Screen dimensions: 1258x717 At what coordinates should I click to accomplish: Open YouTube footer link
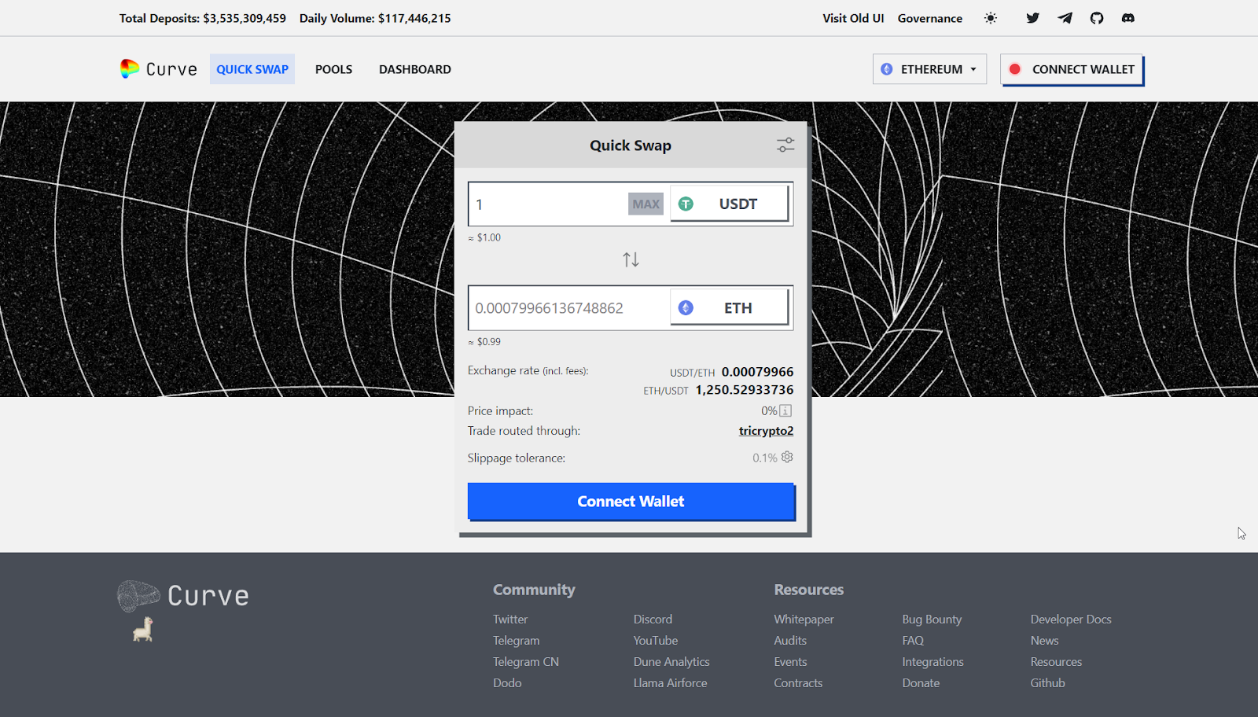(656, 641)
